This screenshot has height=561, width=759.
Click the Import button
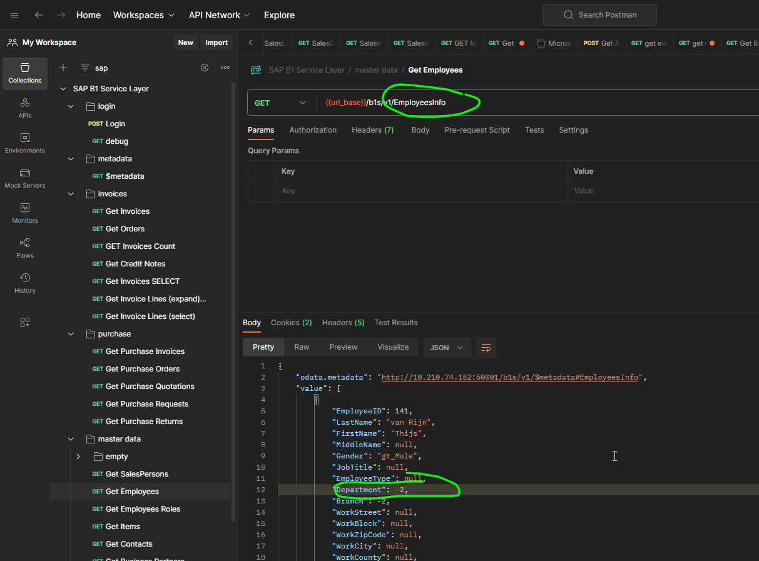click(x=216, y=43)
